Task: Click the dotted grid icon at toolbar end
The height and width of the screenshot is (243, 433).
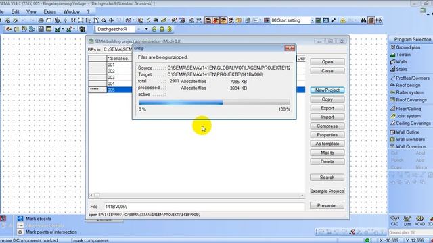Action: [x=379, y=20]
